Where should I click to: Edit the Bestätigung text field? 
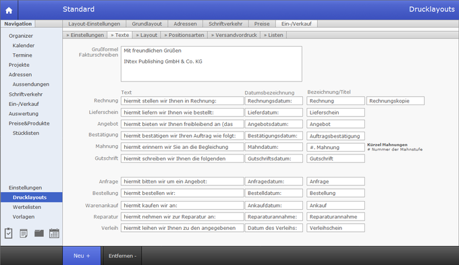point(182,136)
